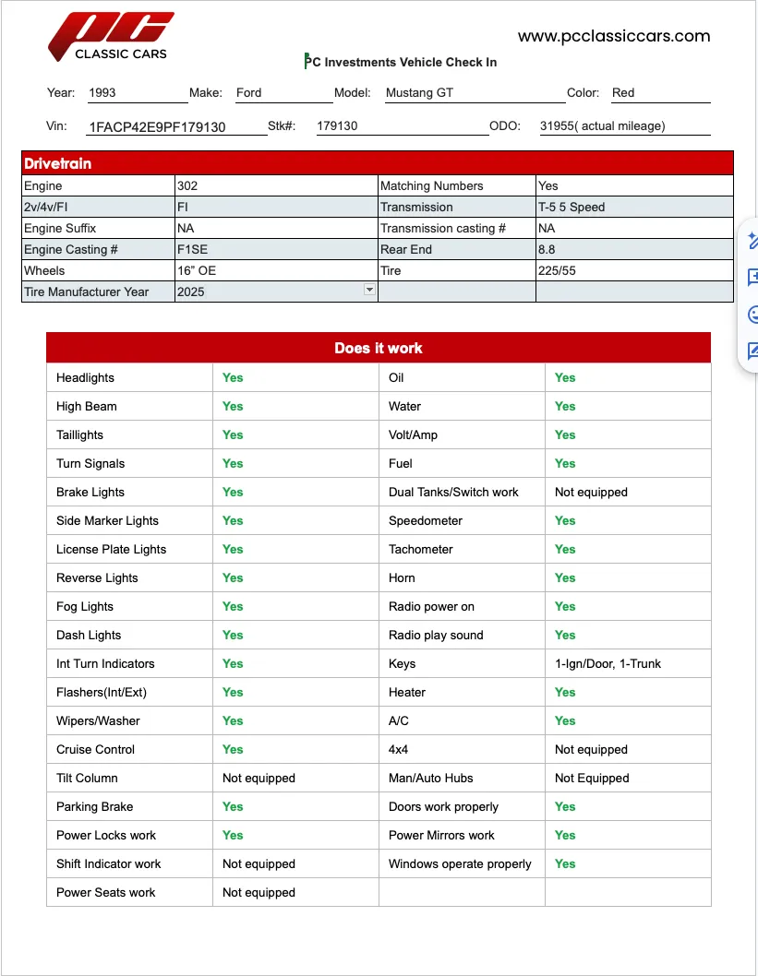
Task: Click the 'Power Mirrors work' label
Action: tap(441, 836)
